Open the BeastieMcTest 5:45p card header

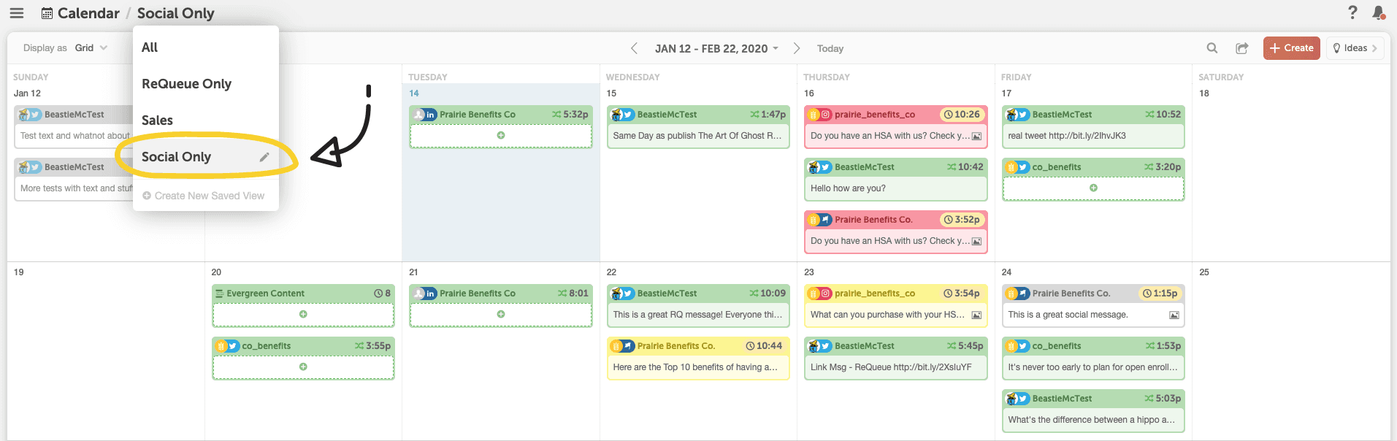896,346
